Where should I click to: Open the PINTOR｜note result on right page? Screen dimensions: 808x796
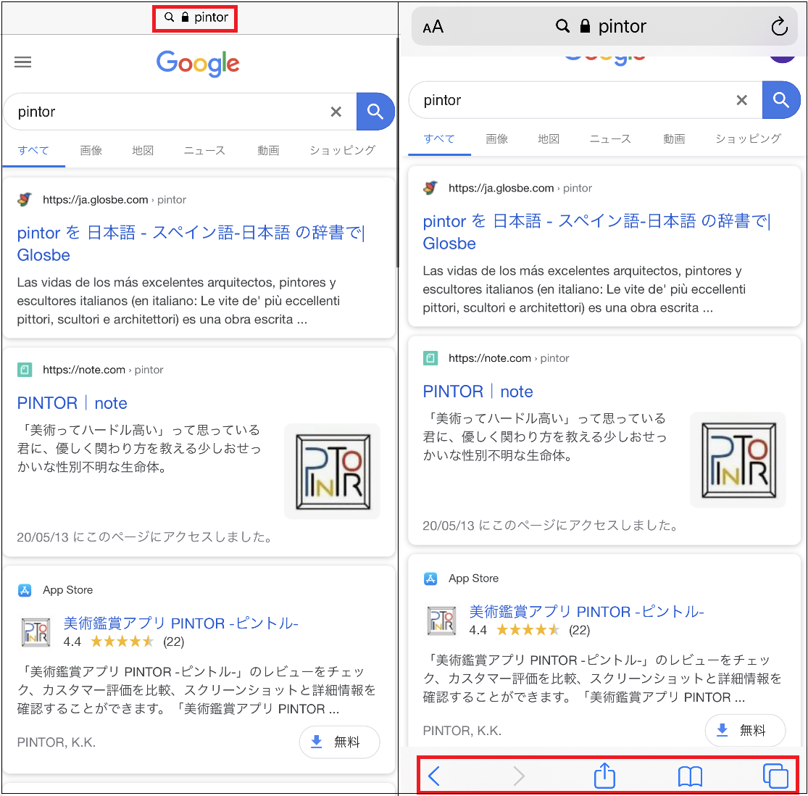pyautogui.click(x=478, y=391)
